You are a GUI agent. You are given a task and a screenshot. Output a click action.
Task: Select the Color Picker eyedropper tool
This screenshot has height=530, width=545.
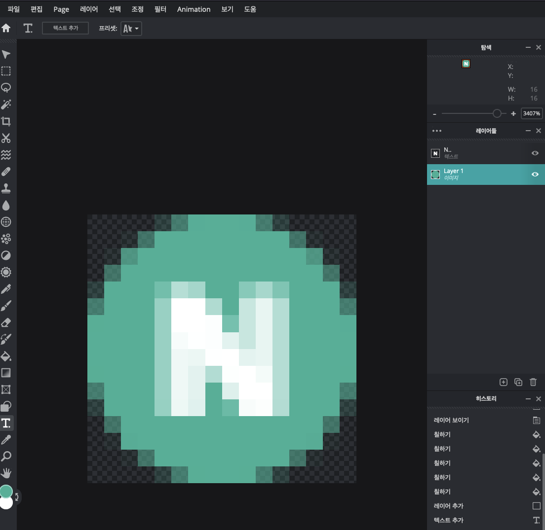tap(6, 440)
